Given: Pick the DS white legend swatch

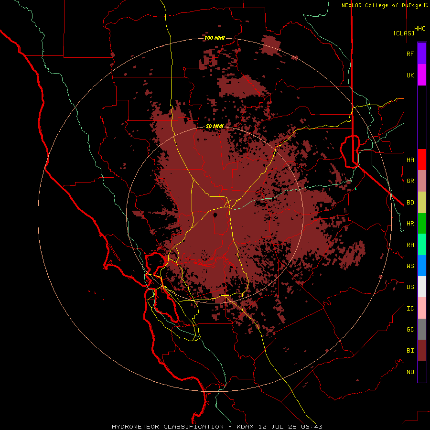Looking at the screenshot, I should pos(422,287).
